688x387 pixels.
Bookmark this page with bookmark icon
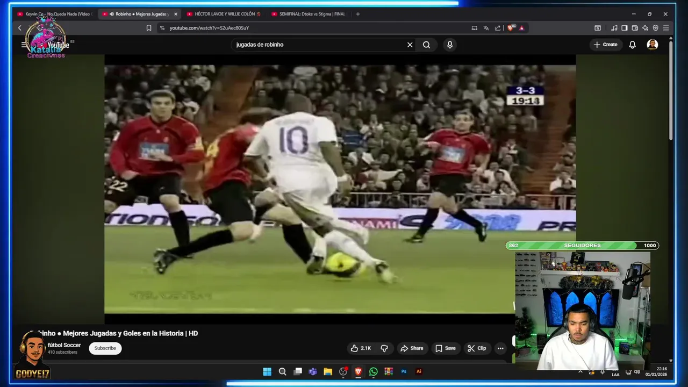click(x=149, y=28)
